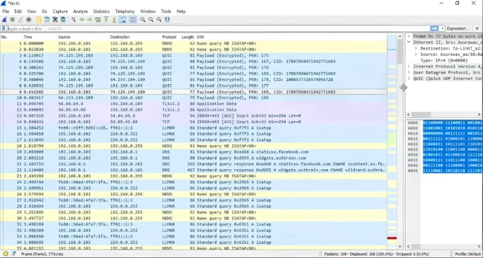Expand the Destination Tp-LinkT node
The height and width of the screenshot is (258, 483).
coord(416,48)
